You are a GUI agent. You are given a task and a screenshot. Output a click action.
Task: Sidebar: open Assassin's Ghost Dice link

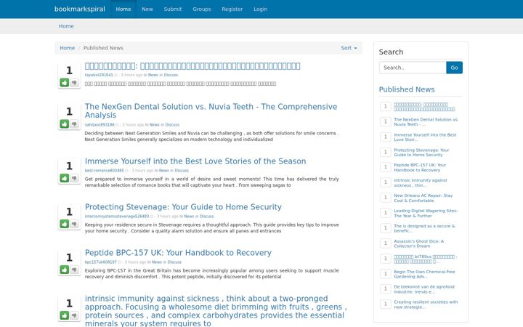(418, 243)
